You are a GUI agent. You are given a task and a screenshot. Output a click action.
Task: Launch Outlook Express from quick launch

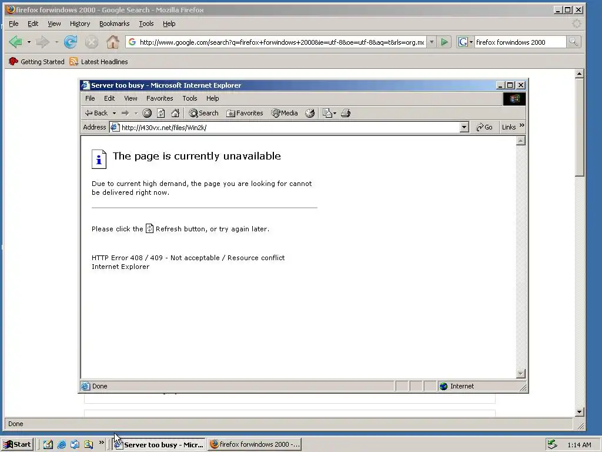(75, 444)
